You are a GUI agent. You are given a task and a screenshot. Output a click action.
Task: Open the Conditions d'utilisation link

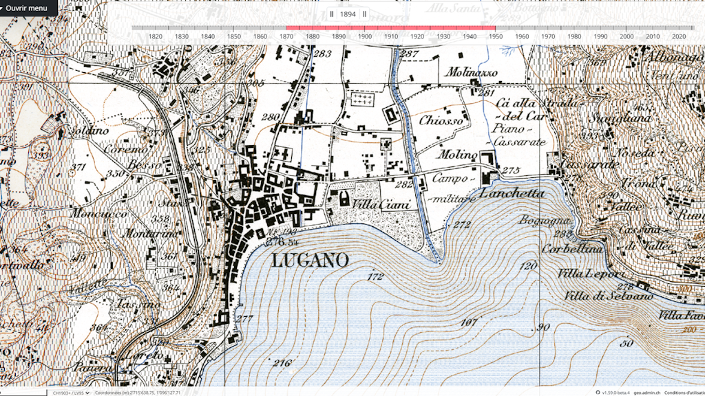coord(686,393)
